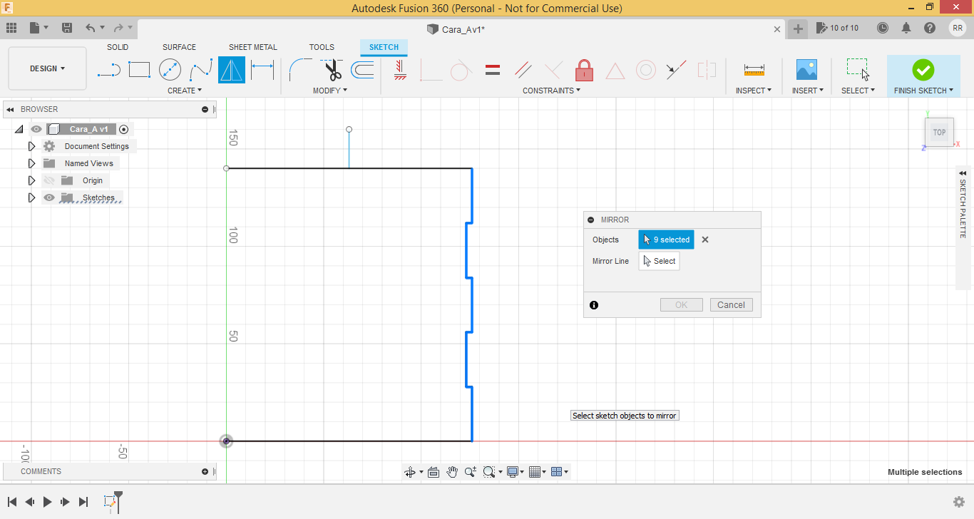Open the CONSTRAINTS dropdown menu
The width and height of the screenshot is (974, 519).
(x=551, y=91)
